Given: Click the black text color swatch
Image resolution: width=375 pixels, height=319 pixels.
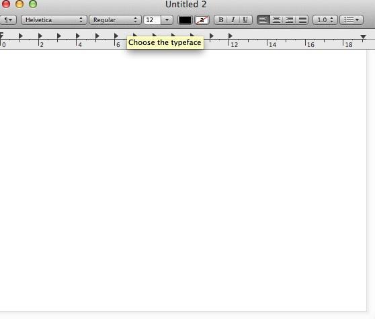Looking at the screenshot, I should tap(185, 20).
